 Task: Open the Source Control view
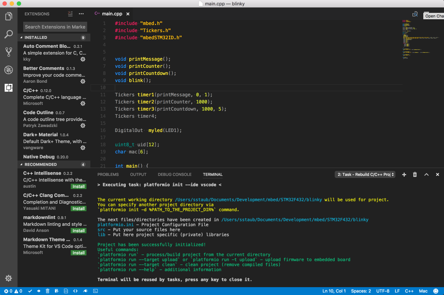[x=9, y=52]
